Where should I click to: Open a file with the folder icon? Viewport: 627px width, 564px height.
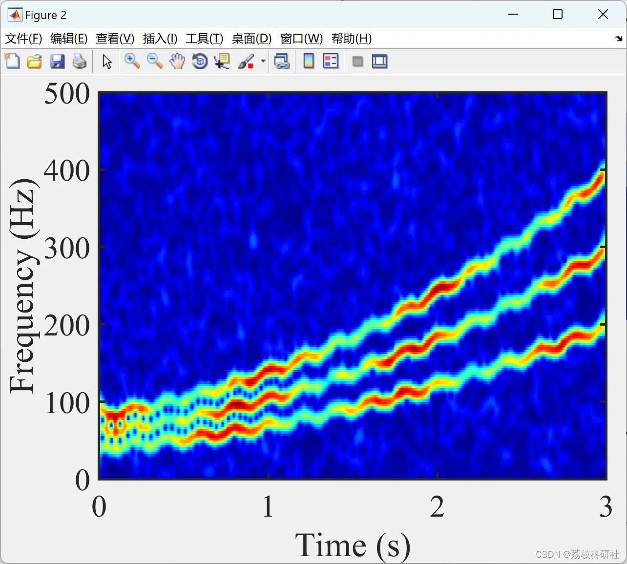[x=35, y=62]
